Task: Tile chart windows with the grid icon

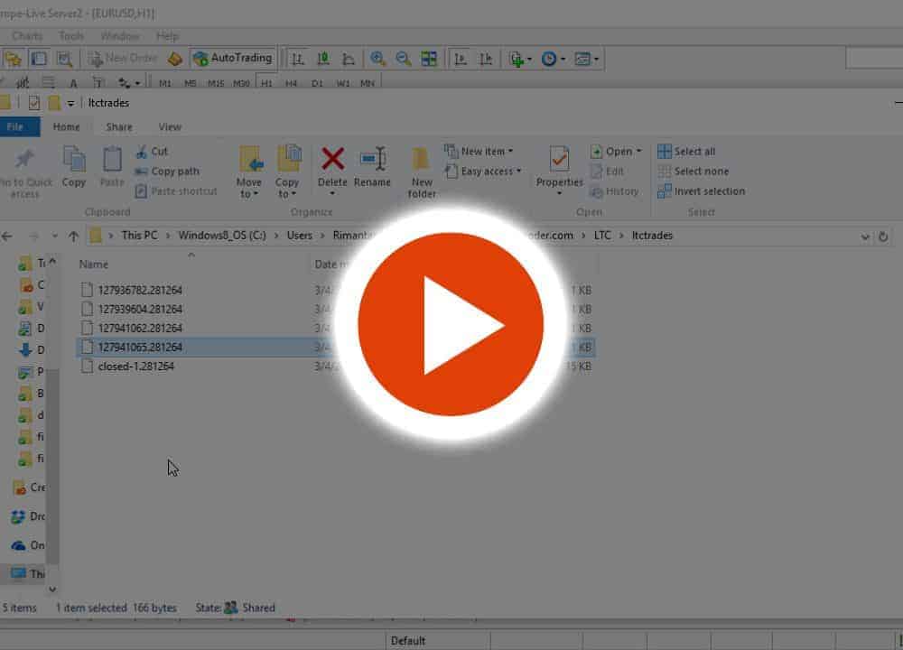Action: pyautogui.click(x=428, y=59)
